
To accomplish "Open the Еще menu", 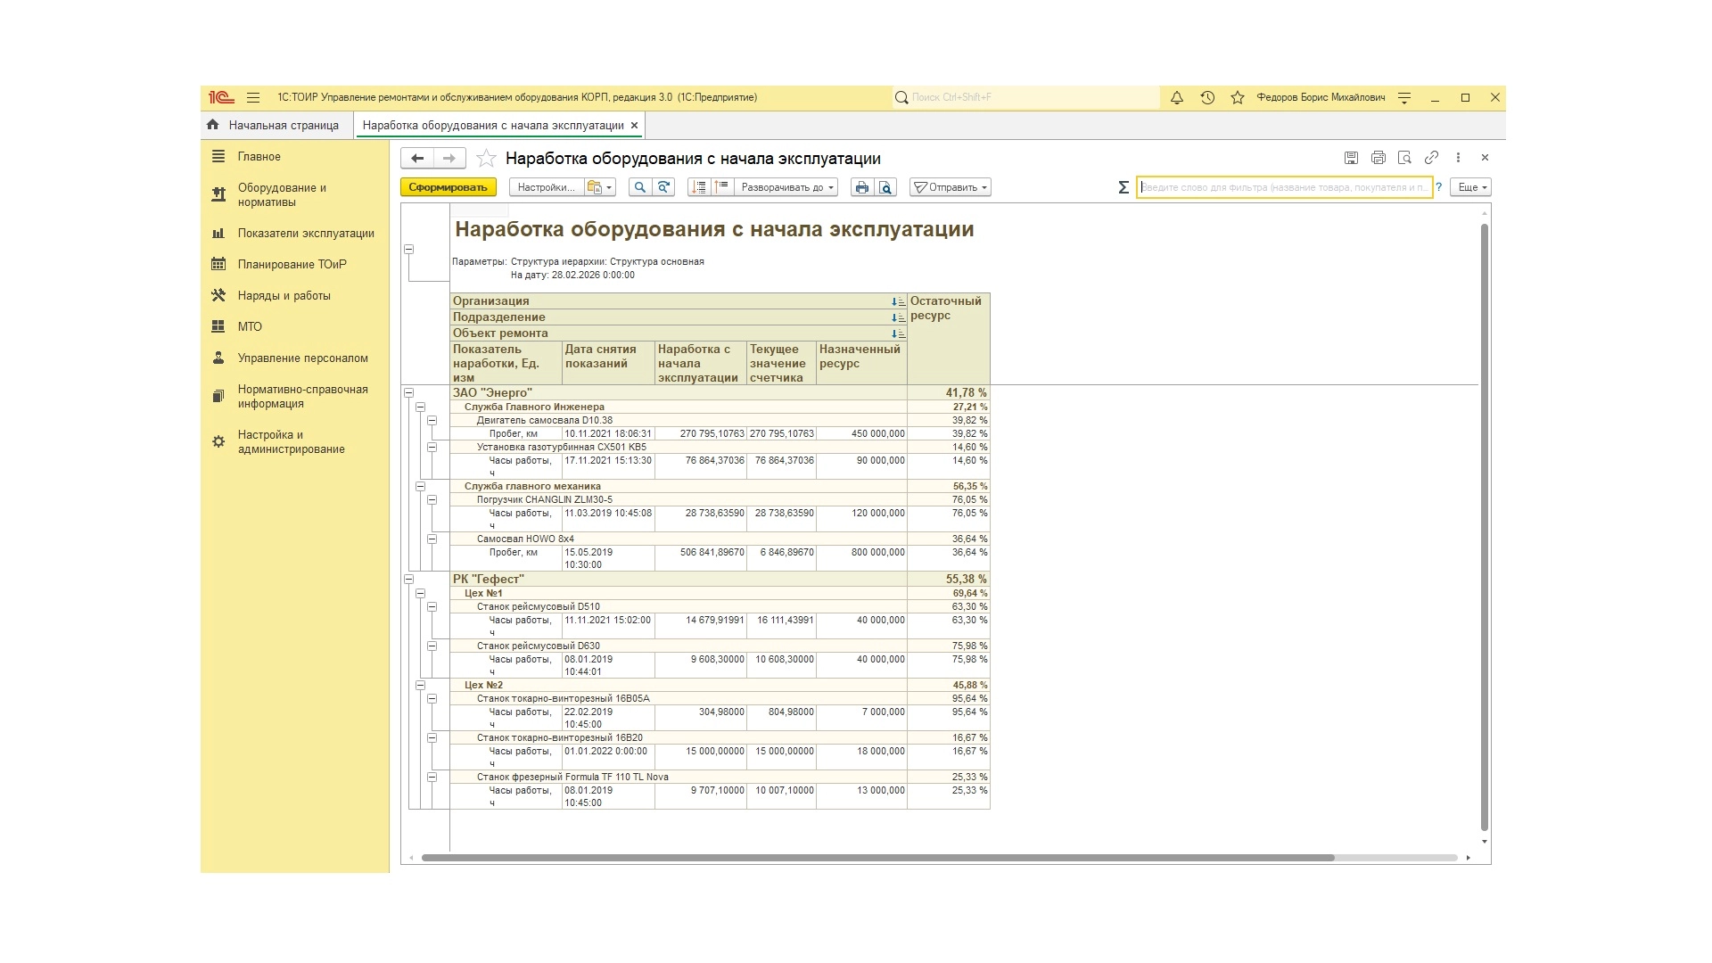I will [x=1471, y=187].
